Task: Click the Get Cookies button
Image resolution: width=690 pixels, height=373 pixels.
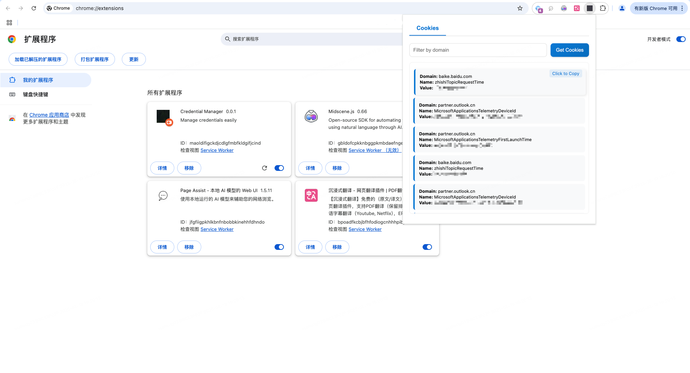Action: tap(570, 50)
